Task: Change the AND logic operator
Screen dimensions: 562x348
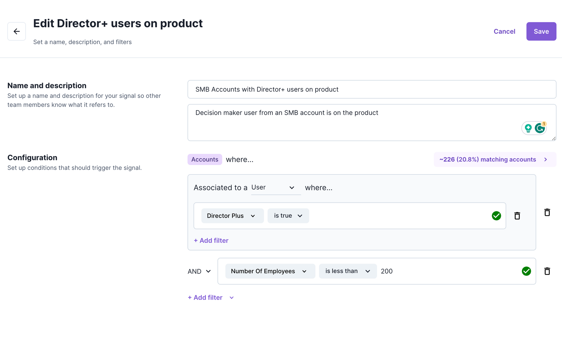Action: point(199,272)
